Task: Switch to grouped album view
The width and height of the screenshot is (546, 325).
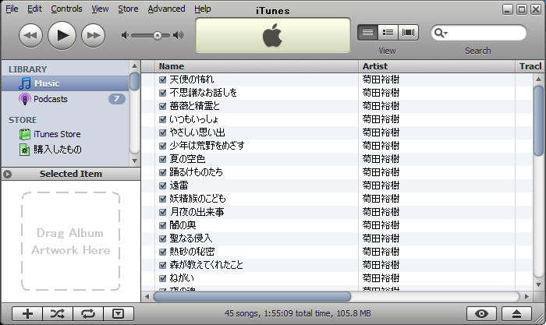Action: (388, 33)
